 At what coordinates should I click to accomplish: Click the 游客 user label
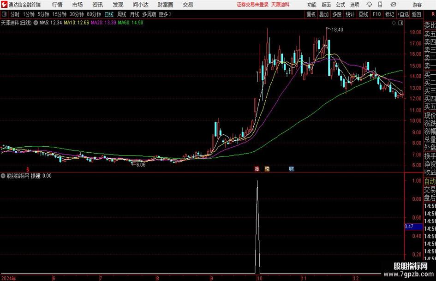pyautogui.click(x=417, y=5)
